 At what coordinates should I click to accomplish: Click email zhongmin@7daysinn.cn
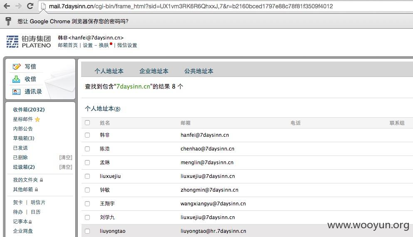pos(209,190)
